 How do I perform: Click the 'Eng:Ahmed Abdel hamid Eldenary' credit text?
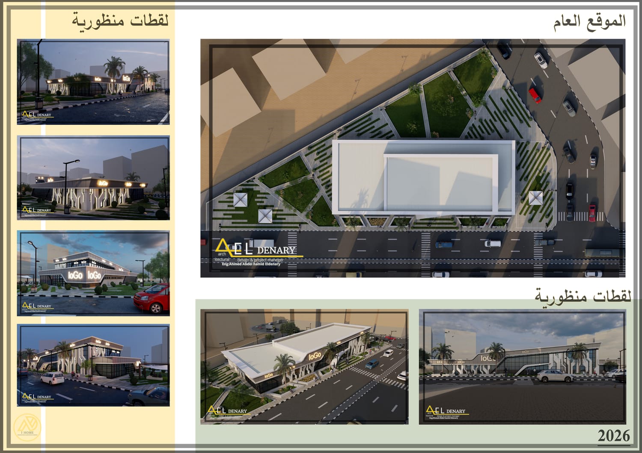pos(251,264)
